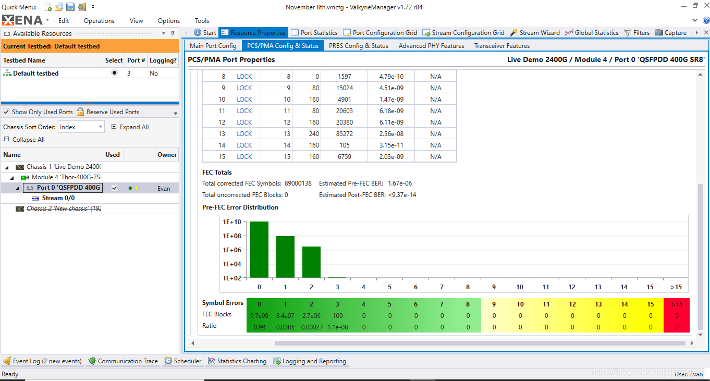This screenshot has height=381, width=710.
Task: Open the Operations menu
Action: 99,21
